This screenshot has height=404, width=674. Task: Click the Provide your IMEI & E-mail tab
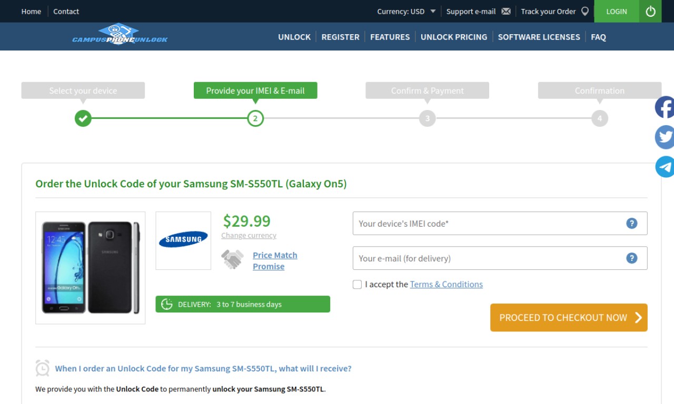click(x=255, y=90)
